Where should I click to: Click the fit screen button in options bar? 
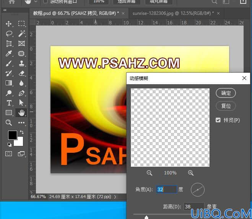tap(127, 2)
